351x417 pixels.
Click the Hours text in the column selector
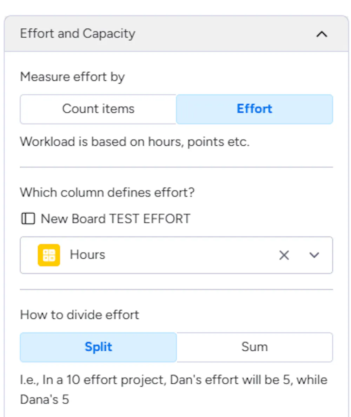(x=87, y=254)
